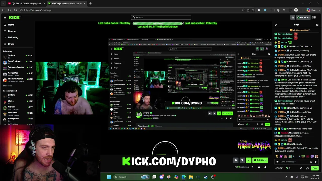322x181 pixels.
Task: Open Cuffem channel in Following list
Action: tap(18, 56)
